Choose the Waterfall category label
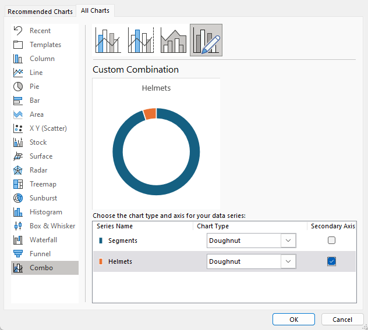This screenshot has width=368, height=330. (44, 240)
